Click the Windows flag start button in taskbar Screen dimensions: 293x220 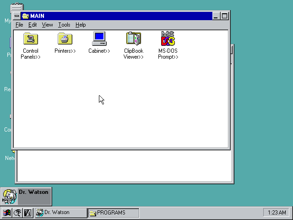pyautogui.click(x=7, y=213)
